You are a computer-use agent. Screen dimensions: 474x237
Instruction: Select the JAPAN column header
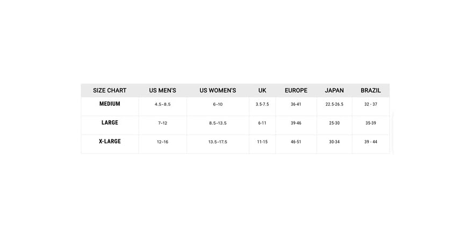click(334, 90)
